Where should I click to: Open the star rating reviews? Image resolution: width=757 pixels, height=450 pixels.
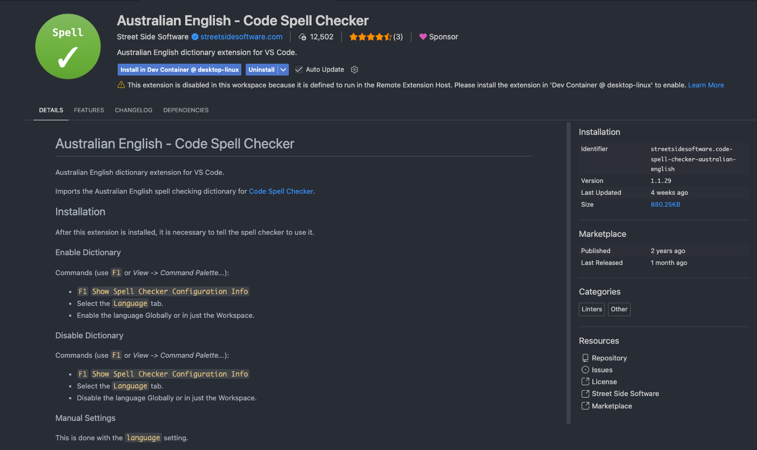[x=370, y=37]
